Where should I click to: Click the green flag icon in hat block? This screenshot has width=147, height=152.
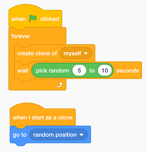coord(33,19)
